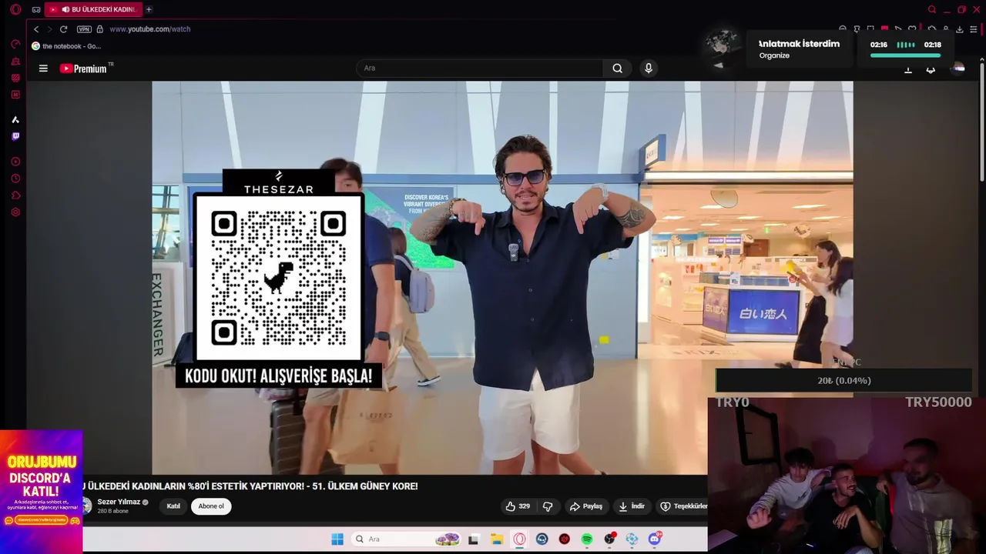Open sidebar settings gear icon
The height and width of the screenshot is (554, 986).
point(15,212)
